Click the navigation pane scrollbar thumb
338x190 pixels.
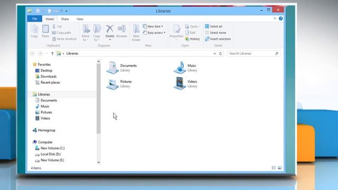point(99,99)
